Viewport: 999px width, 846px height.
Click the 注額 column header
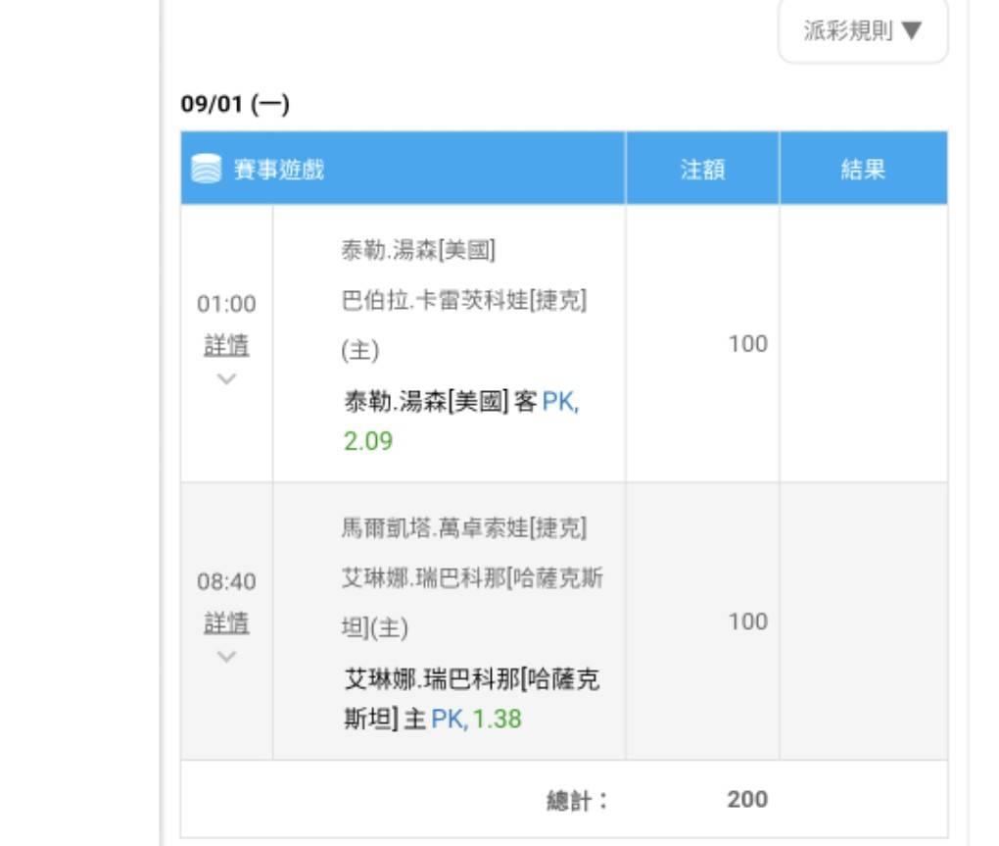pos(702,170)
